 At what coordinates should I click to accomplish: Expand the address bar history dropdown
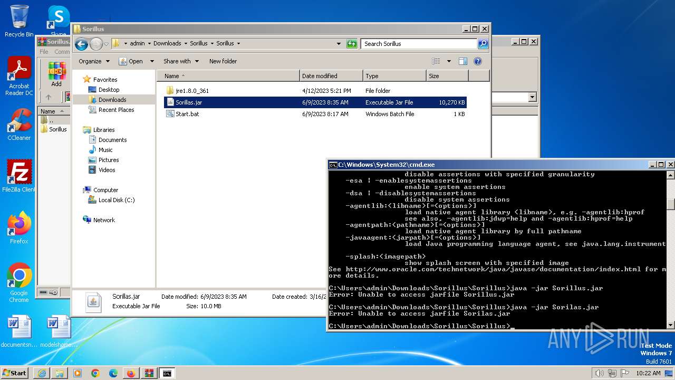(x=339, y=44)
